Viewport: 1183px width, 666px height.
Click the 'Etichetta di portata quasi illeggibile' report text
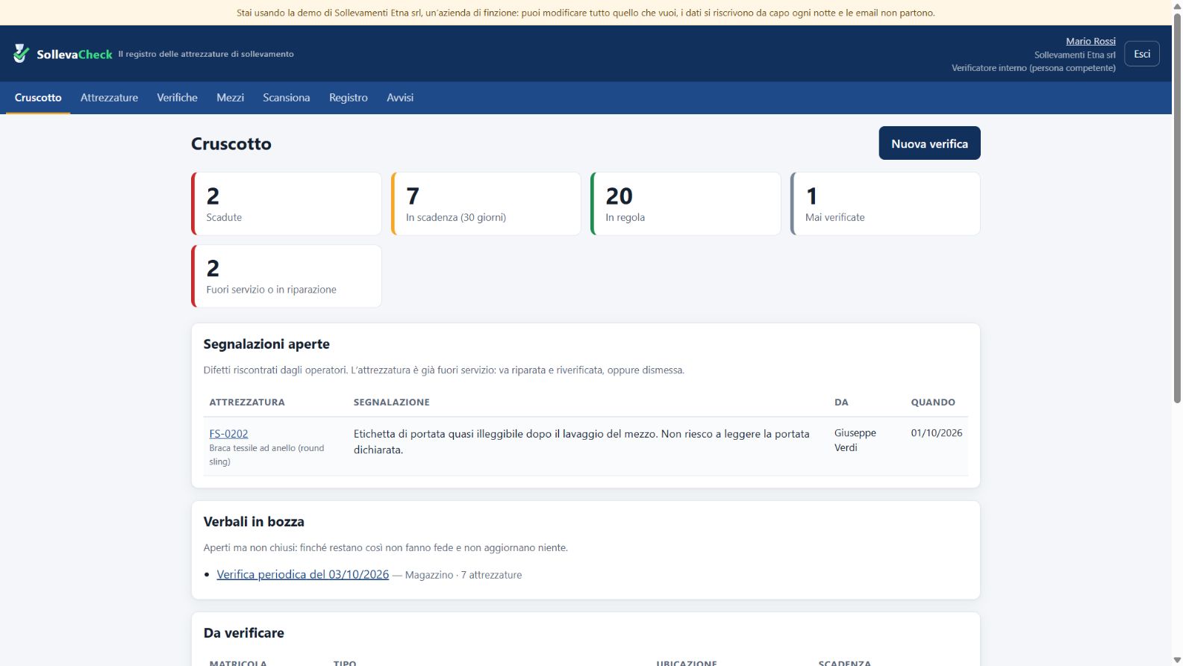pos(581,441)
